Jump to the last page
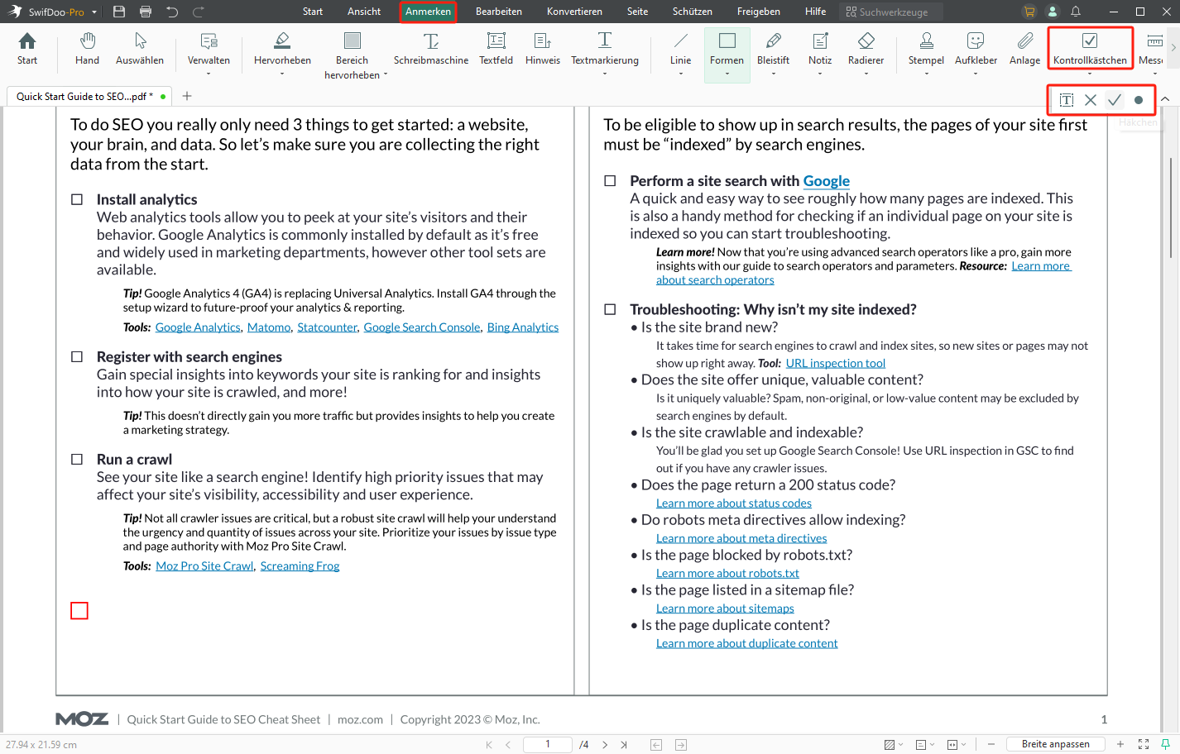 [624, 745]
